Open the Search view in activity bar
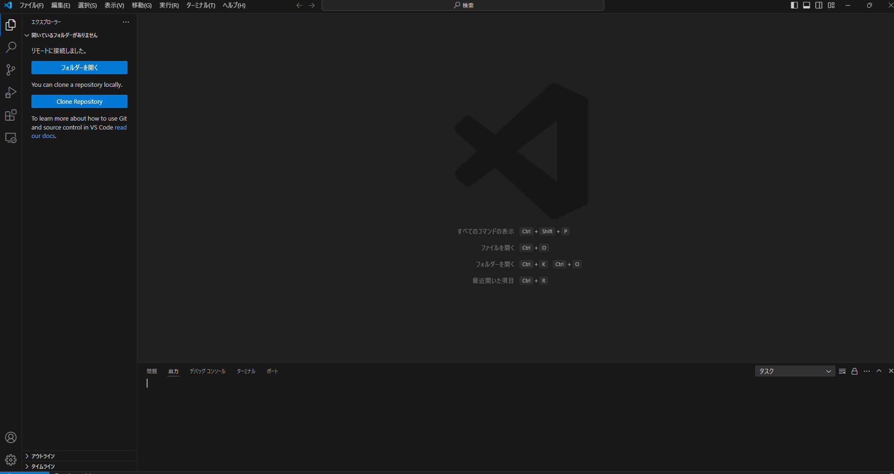894x474 pixels. pos(11,47)
